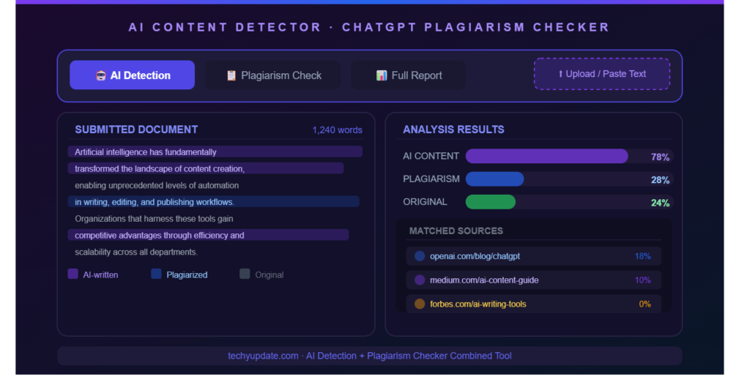Click the SUBMITTED DOCUMENT heading
Image resolution: width=750 pixels, height=385 pixels.
136,130
